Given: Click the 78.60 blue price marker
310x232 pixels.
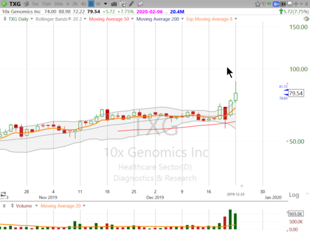Looking at the screenshot, I should [283, 98].
